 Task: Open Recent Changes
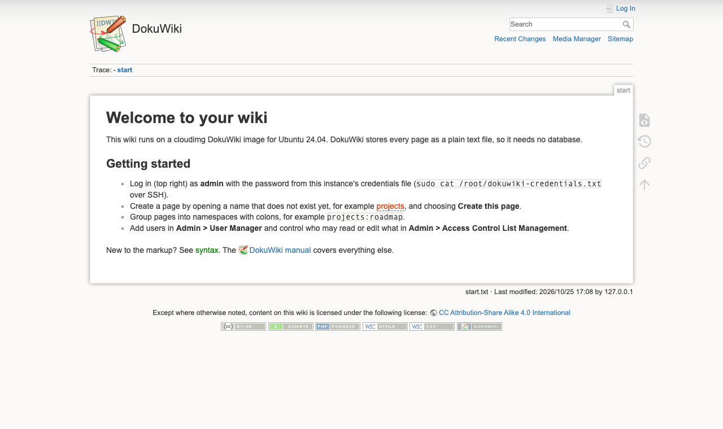tap(520, 39)
